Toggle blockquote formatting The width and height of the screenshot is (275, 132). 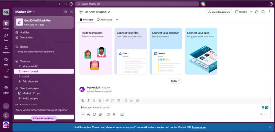pyautogui.click(x=126, y=101)
